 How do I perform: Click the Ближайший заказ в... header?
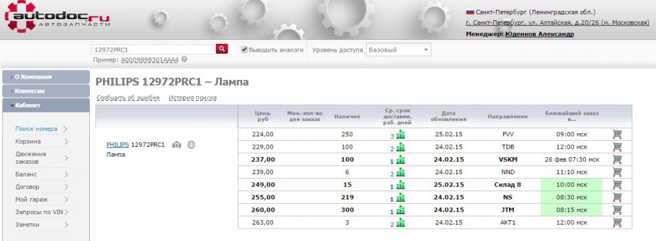tap(572, 116)
